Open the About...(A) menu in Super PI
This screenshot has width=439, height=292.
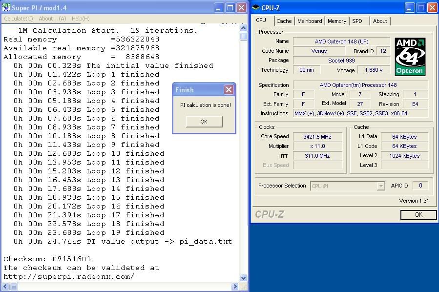(52, 19)
